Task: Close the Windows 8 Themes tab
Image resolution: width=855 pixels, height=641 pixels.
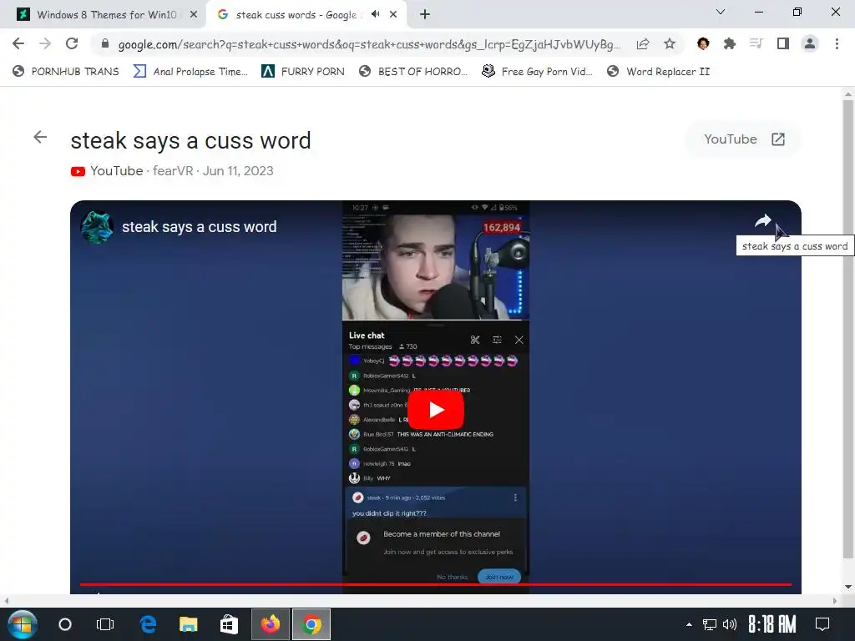Action: coord(194,15)
